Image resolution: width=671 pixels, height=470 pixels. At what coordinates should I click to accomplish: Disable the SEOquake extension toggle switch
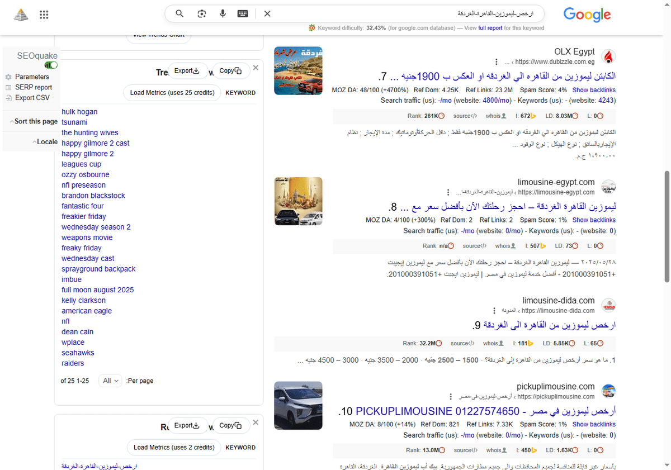50,65
